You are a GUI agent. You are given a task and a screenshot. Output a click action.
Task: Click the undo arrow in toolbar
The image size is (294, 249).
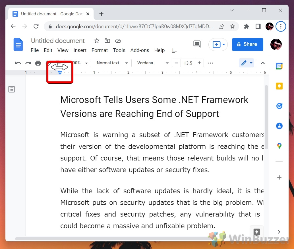[x=18, y=63]
